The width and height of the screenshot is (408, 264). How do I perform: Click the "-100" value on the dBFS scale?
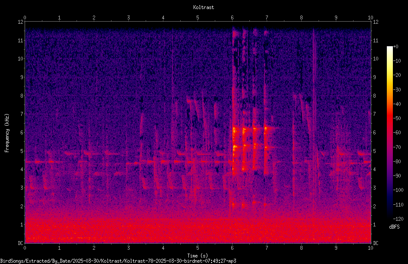coord(398,190)
